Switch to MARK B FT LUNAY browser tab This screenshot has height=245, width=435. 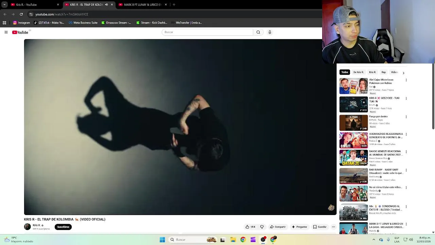(142, 5)
